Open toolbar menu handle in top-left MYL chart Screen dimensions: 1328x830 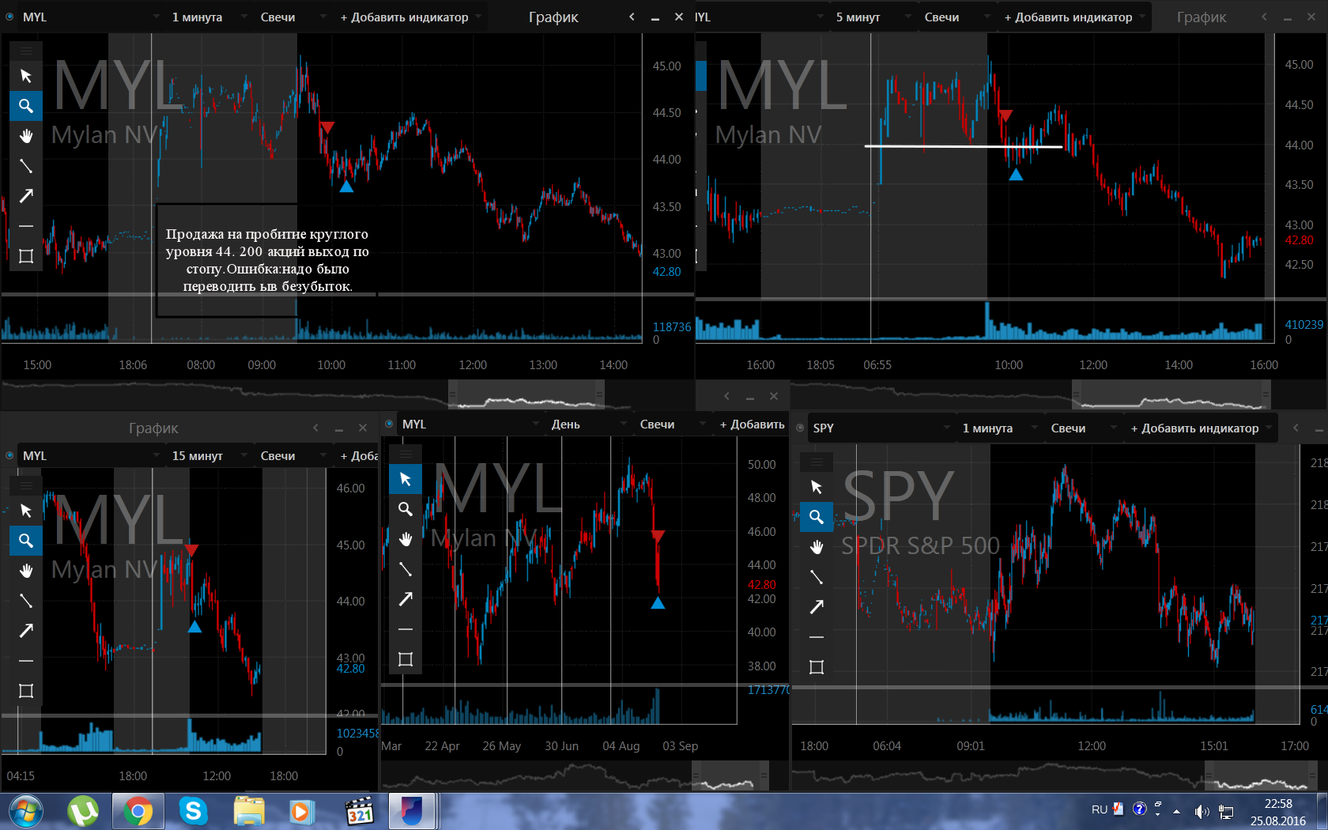(26, 51)
